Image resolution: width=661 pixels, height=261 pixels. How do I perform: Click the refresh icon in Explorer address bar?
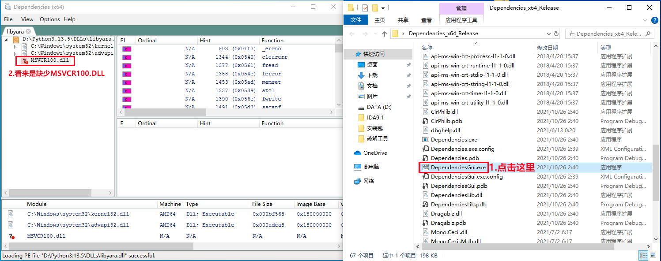[557, 34]
